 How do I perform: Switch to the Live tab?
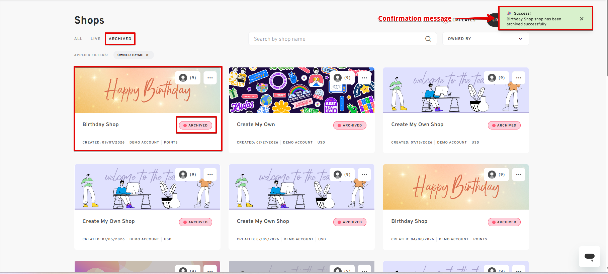pyautogui.click(x=95, y=39)
